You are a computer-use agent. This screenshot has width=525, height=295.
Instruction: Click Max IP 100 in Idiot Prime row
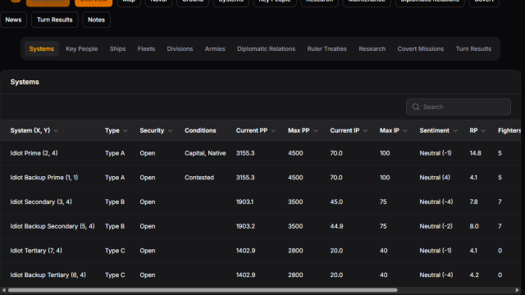(x=385, y=153)
